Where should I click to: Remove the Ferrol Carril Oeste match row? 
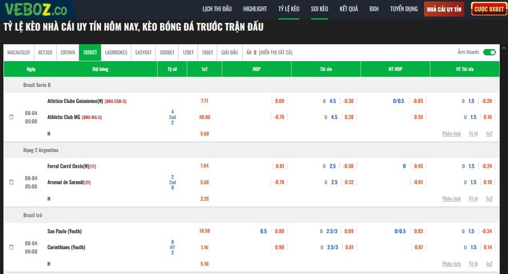pyautogui.click(x=11, y=182)
